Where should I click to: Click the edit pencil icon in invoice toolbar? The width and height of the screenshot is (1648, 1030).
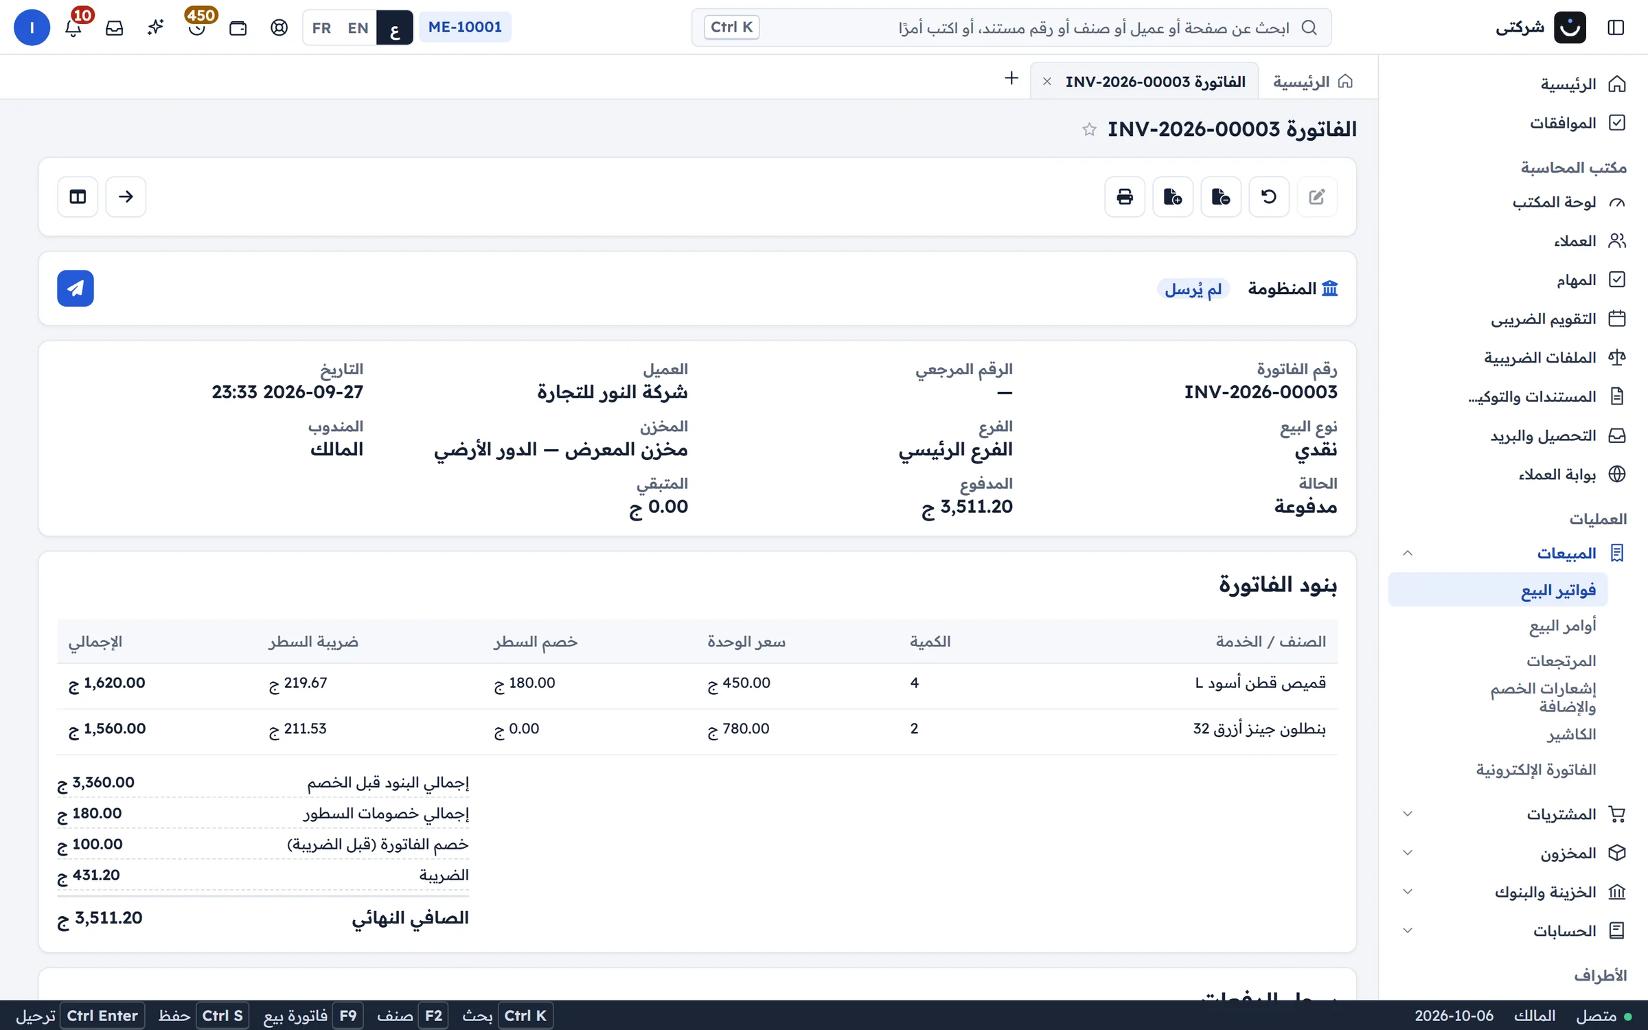1316,197
